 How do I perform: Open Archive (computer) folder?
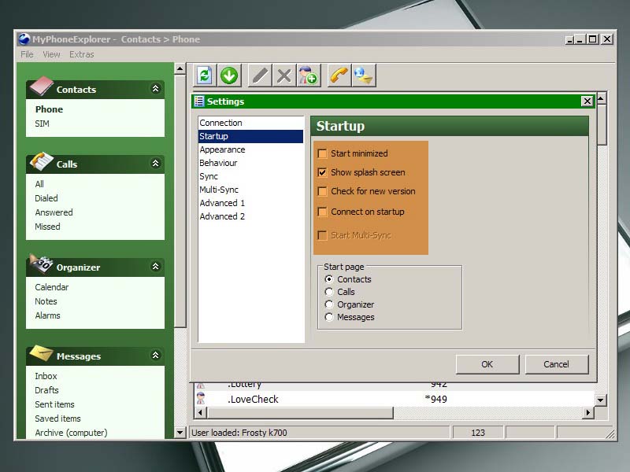[x=71, y=433]
